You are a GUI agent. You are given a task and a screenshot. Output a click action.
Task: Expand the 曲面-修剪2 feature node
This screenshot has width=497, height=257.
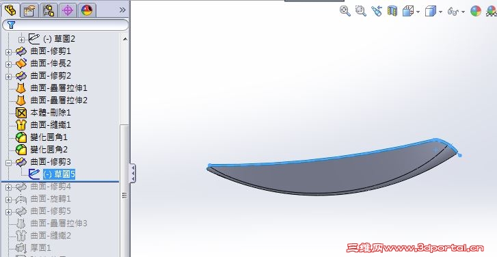(9, 77)
